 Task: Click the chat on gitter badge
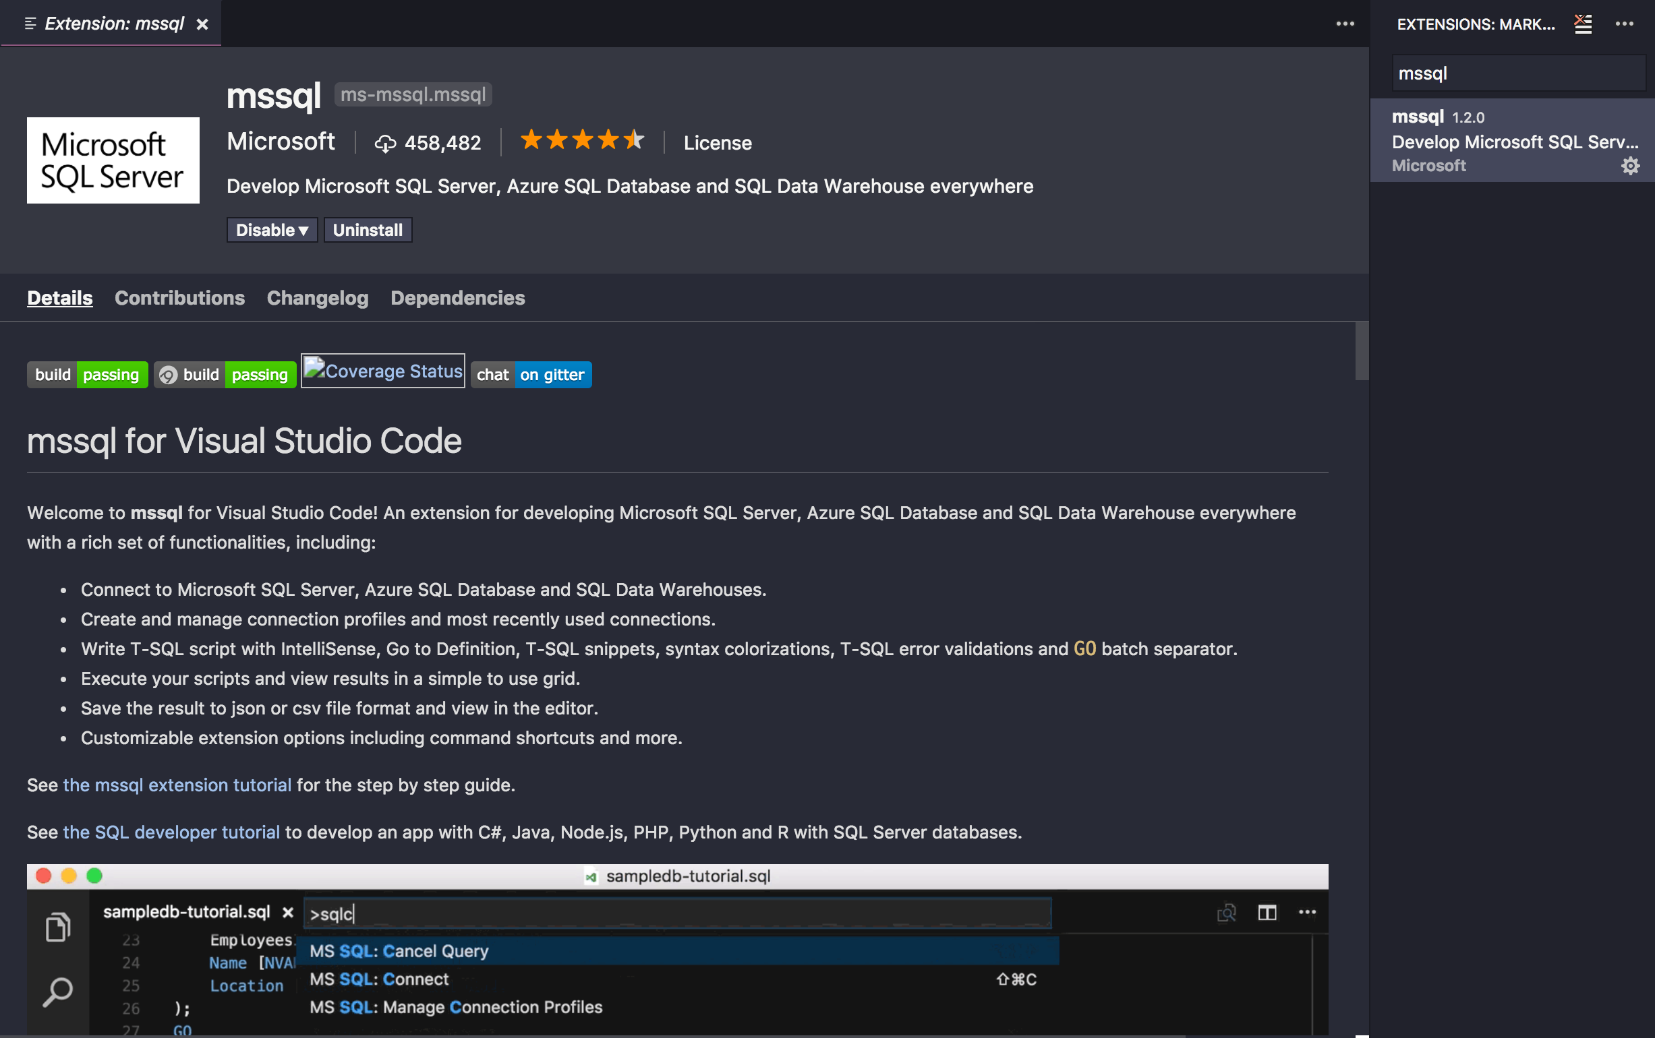531,375
